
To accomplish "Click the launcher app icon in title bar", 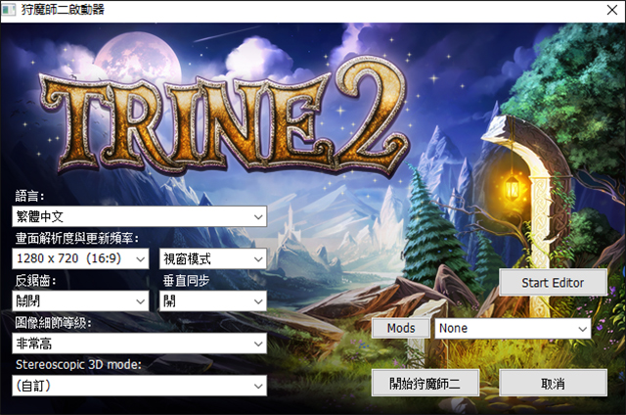I will (x=9, y=10).
